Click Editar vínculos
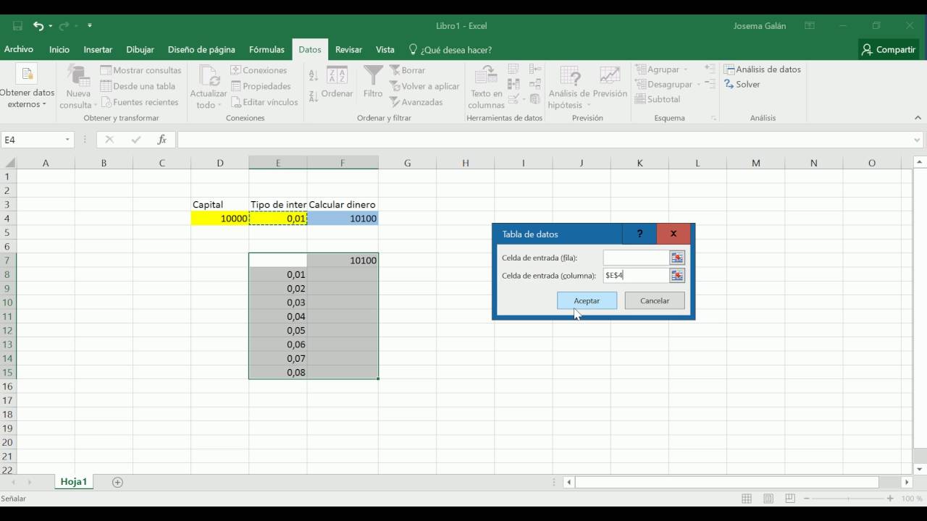This screenshot has width=927, height=521. (264, 102)
